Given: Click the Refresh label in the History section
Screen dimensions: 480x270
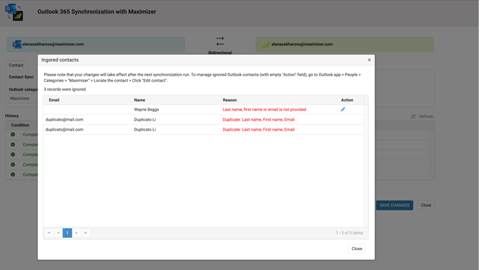Looking at the screenshot, I should [426, 116].
